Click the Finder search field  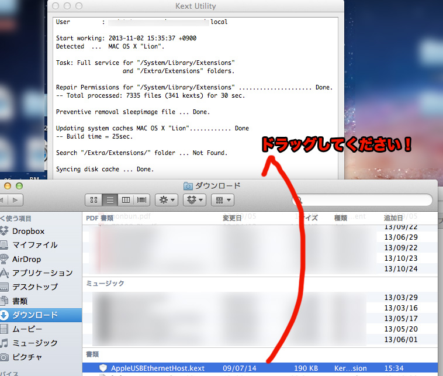click(362, 200)
